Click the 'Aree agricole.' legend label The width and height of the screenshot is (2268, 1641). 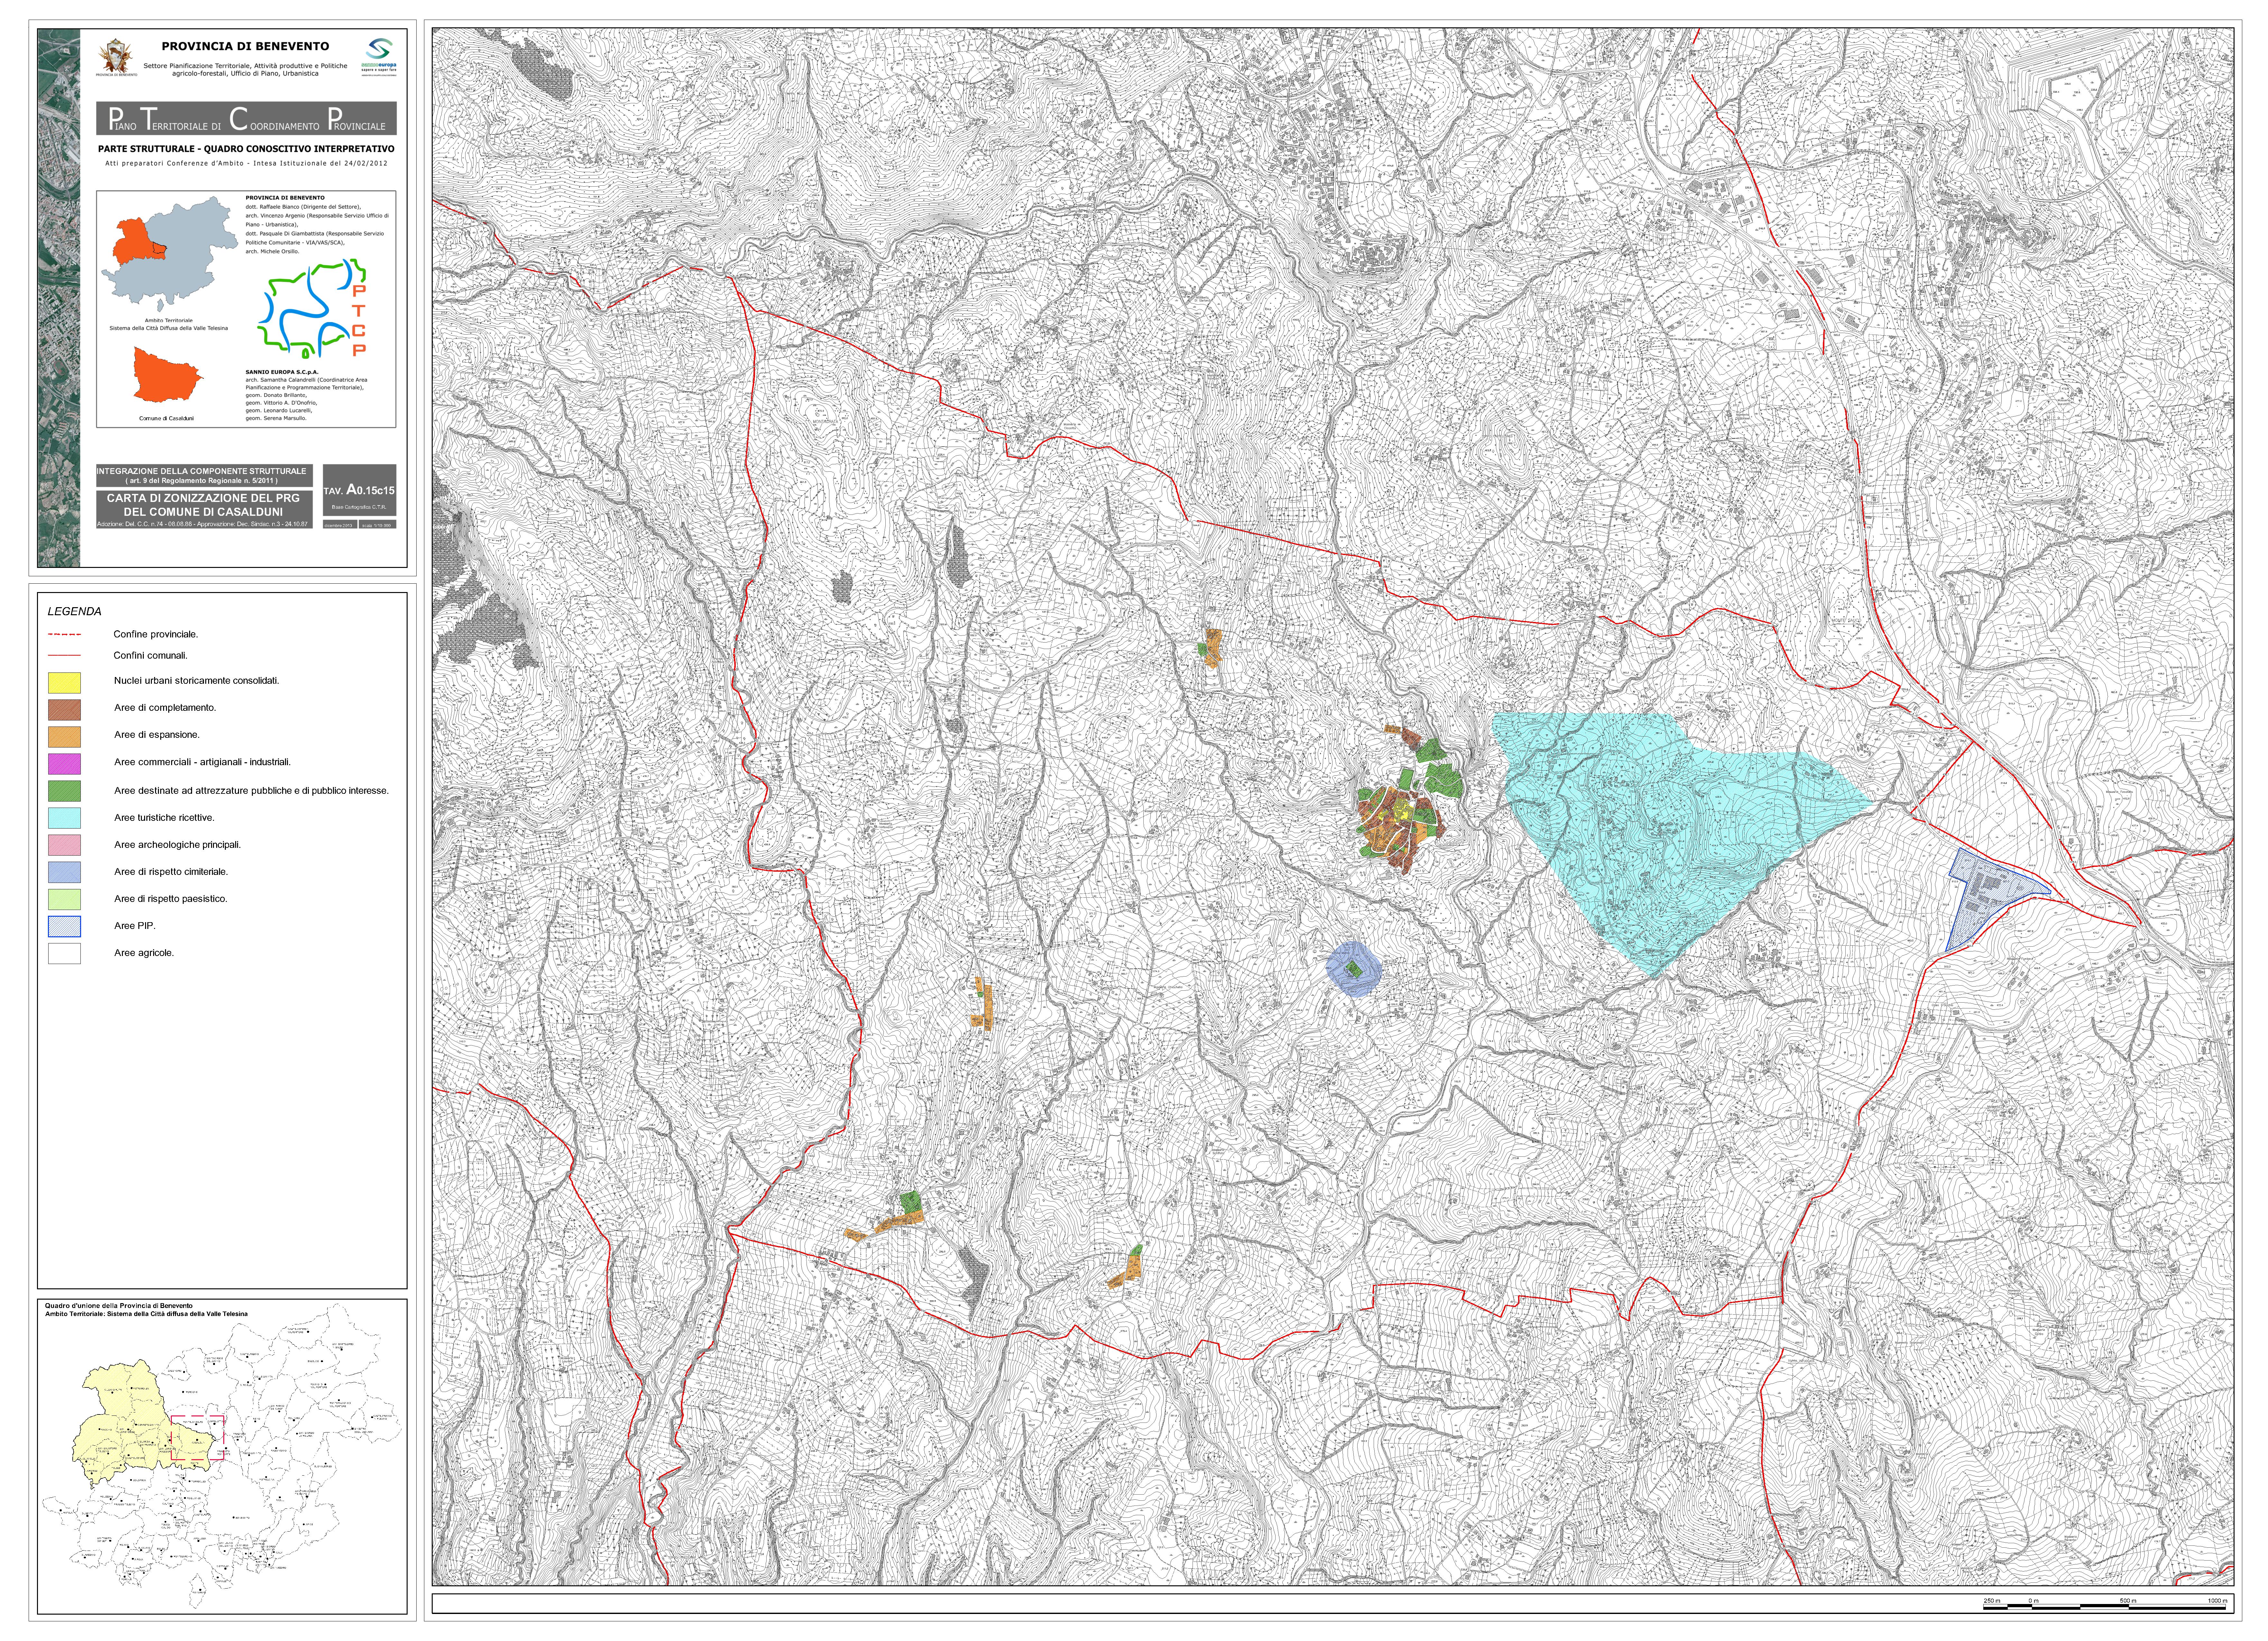pos(144,953)
